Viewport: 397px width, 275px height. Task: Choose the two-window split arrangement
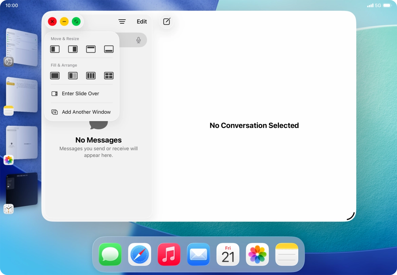coord(73,75)
